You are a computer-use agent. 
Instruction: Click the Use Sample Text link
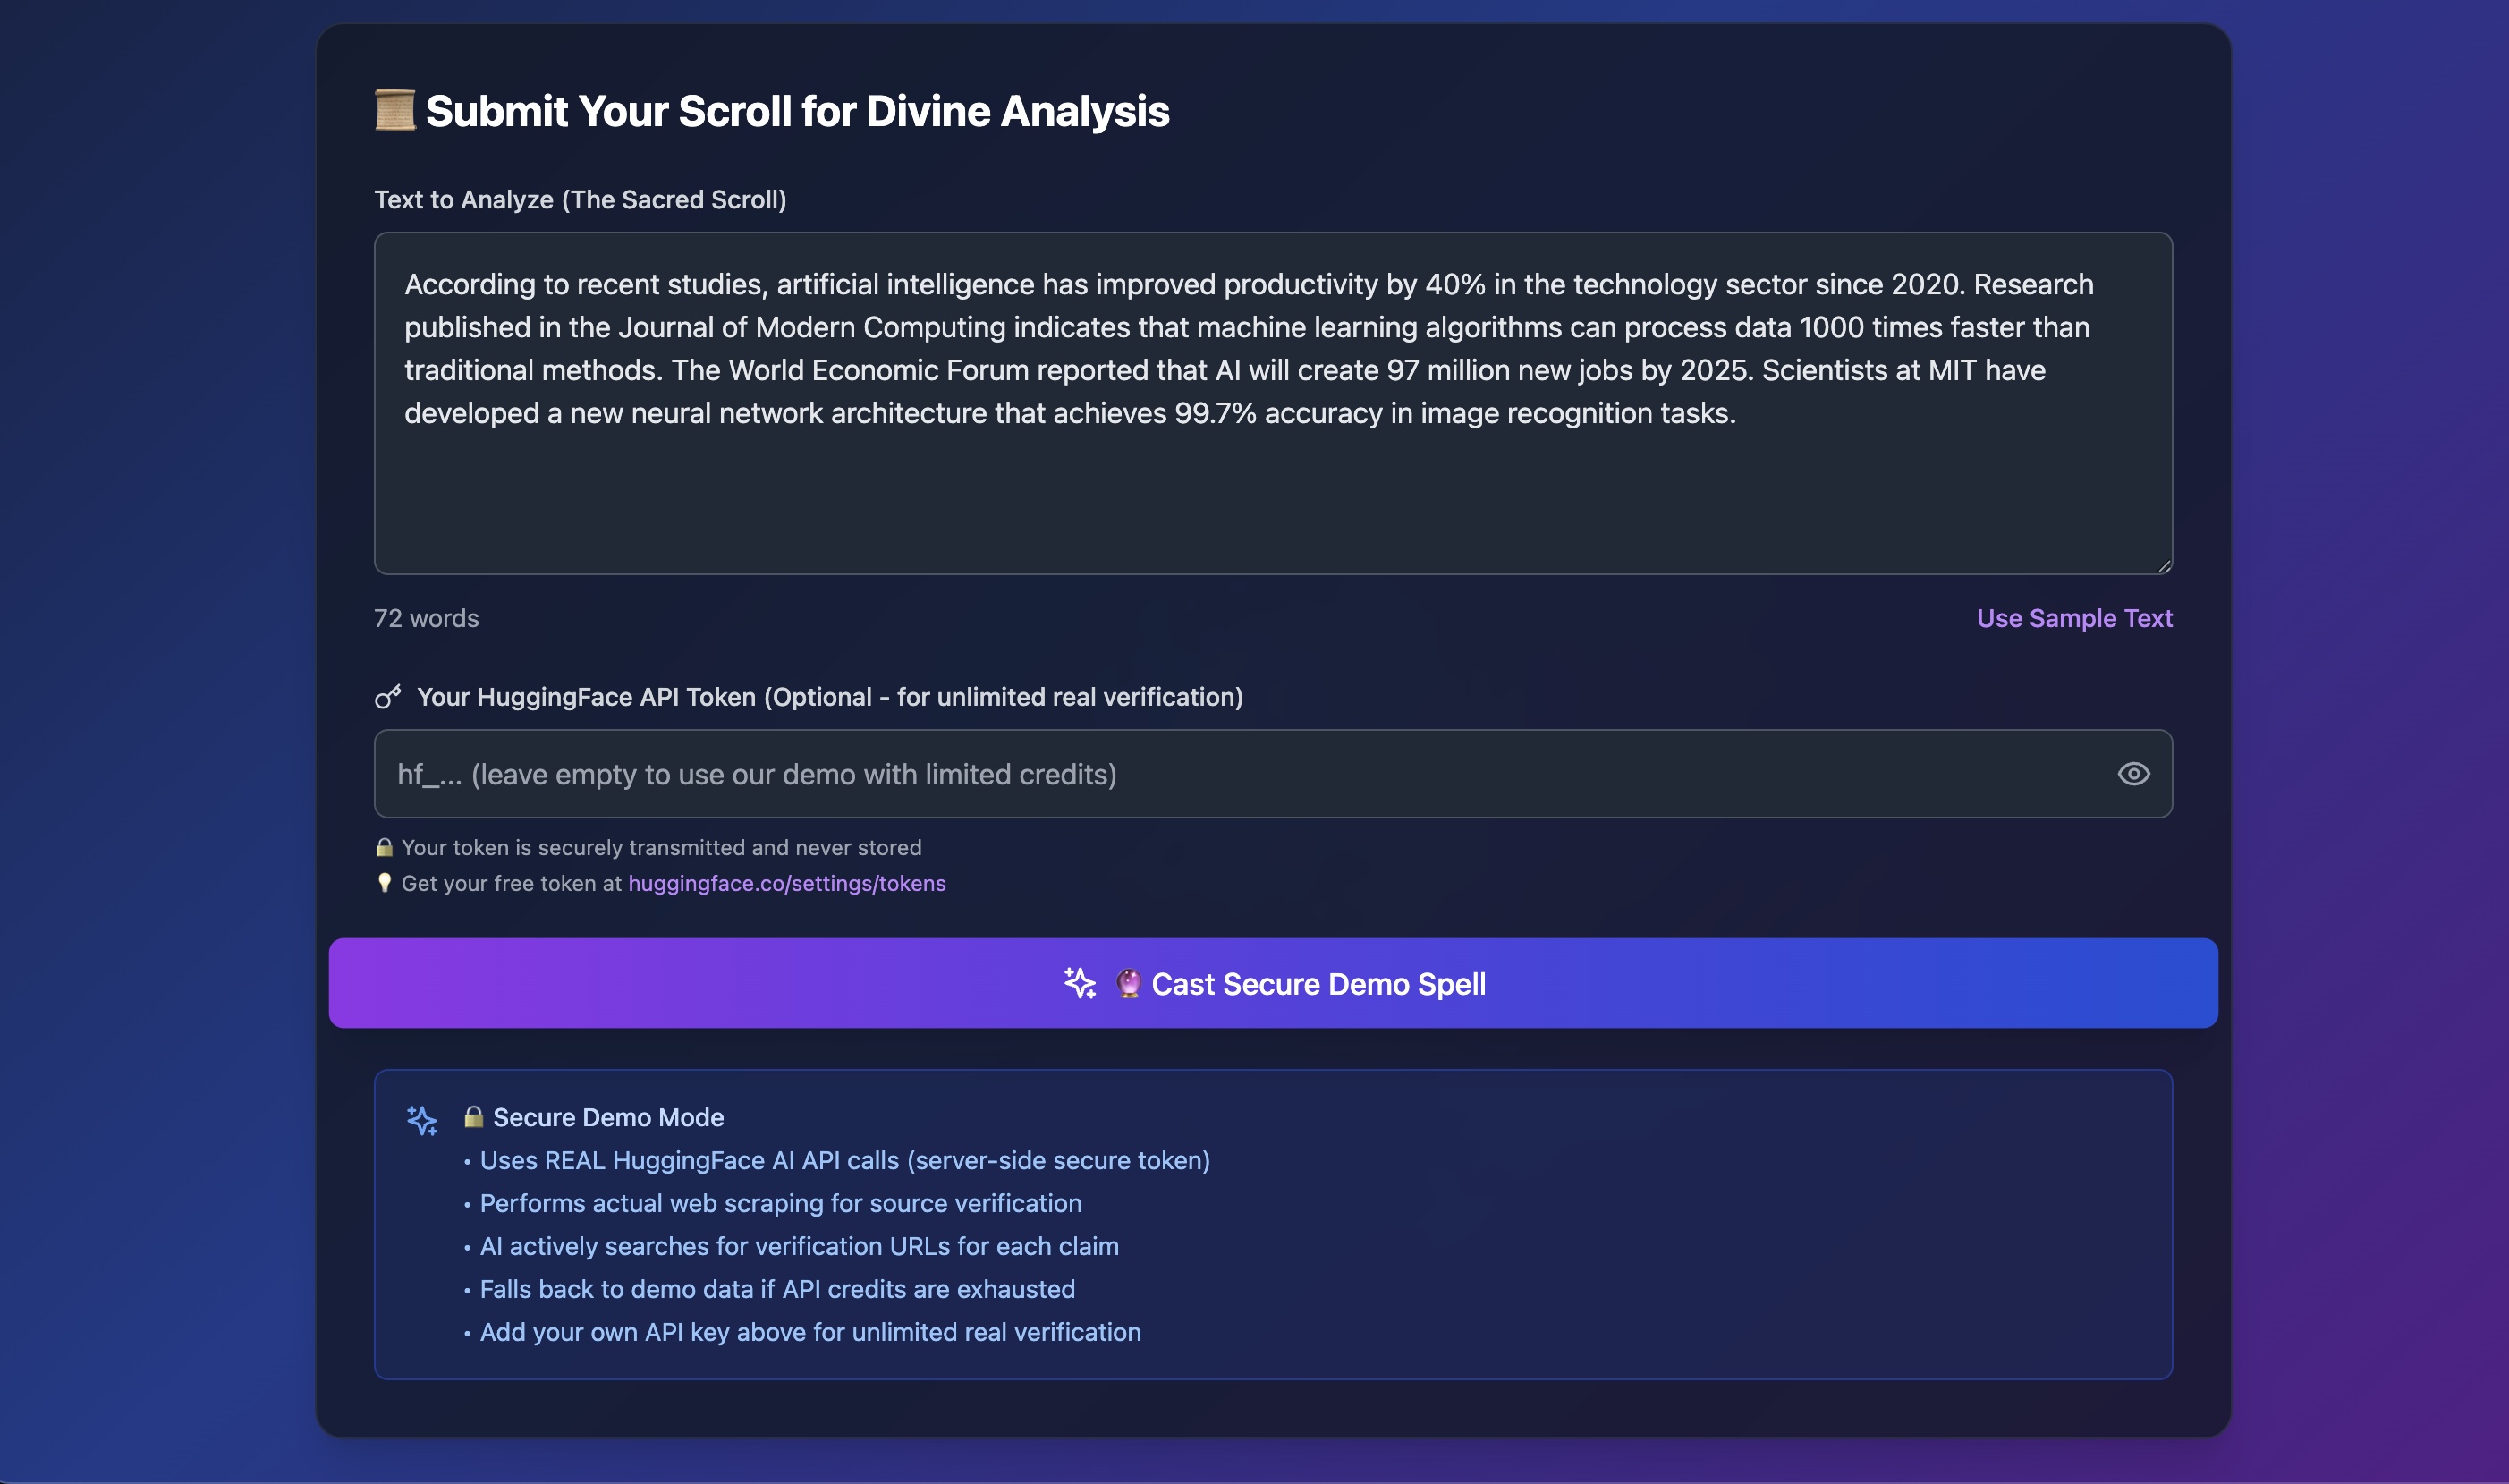[x=2074, y=618]
